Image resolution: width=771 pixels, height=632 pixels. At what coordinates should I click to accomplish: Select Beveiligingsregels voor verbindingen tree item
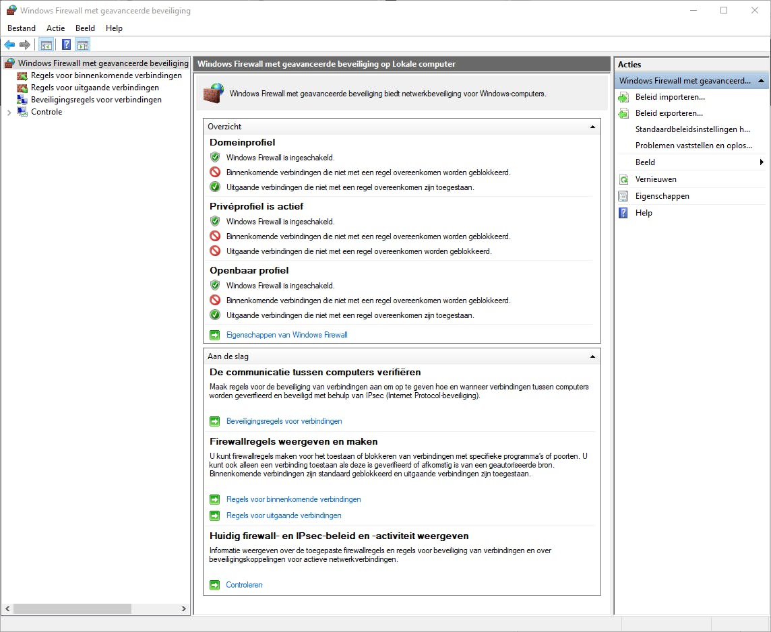point(96,100)
